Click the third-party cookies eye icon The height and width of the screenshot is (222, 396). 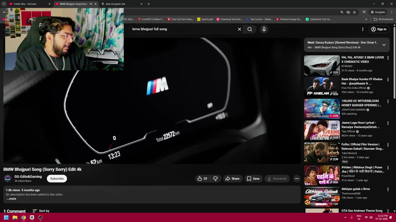point(348,12)
